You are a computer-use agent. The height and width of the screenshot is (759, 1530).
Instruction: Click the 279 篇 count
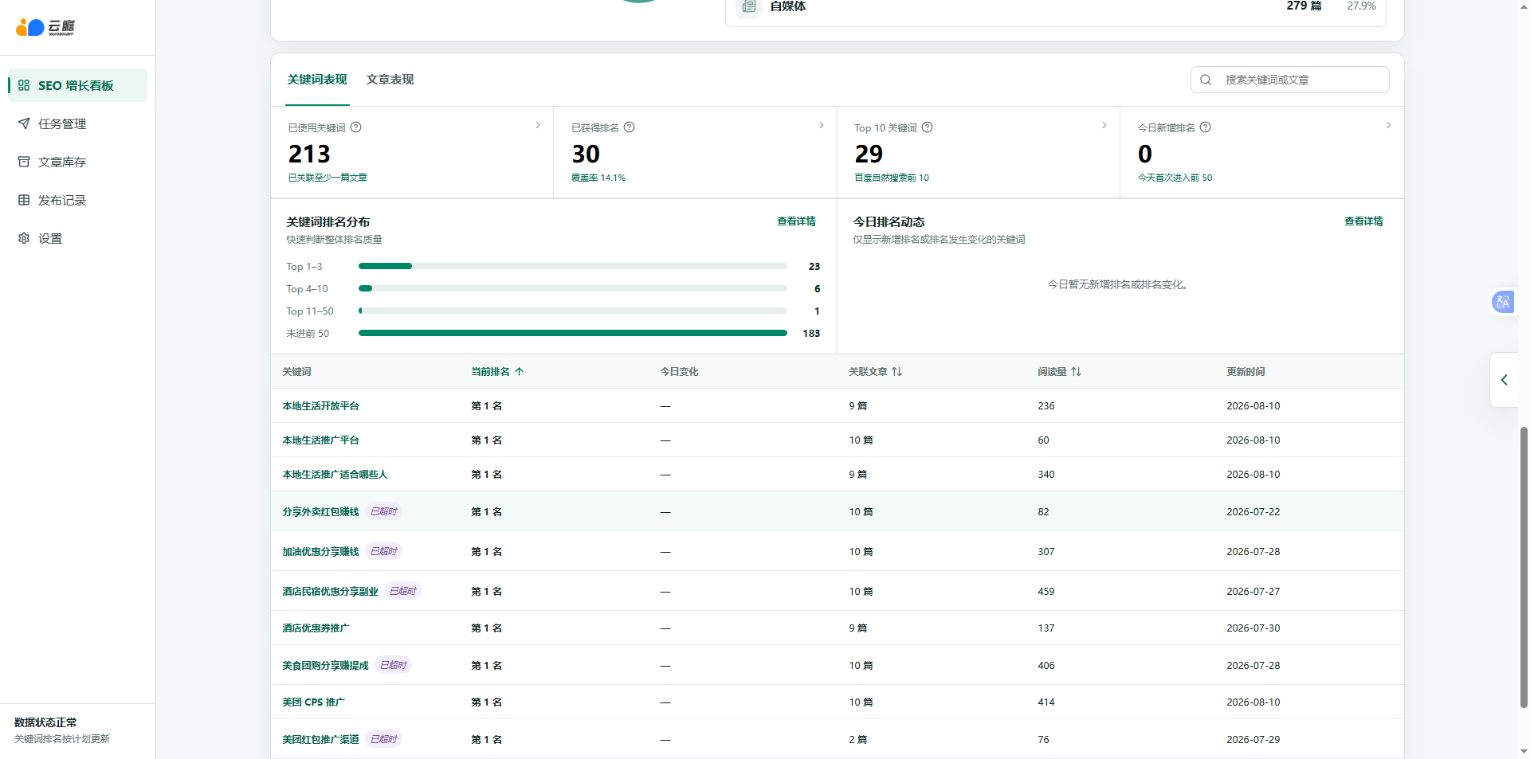pyautogui.click(x=1304, y=6)
